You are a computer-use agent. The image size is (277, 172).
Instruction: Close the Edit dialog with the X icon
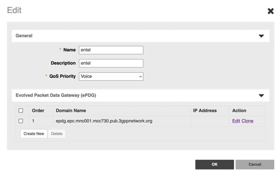click(x=271, y=11)
